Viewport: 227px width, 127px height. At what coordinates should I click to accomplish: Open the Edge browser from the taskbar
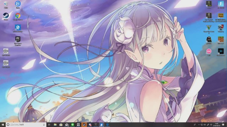[x=107, y=125]
